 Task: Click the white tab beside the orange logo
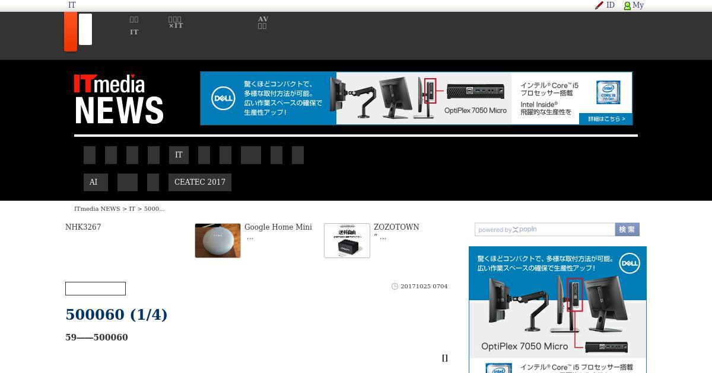point(85,29)
